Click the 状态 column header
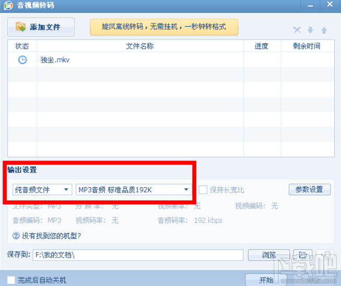 coord(22,46)
